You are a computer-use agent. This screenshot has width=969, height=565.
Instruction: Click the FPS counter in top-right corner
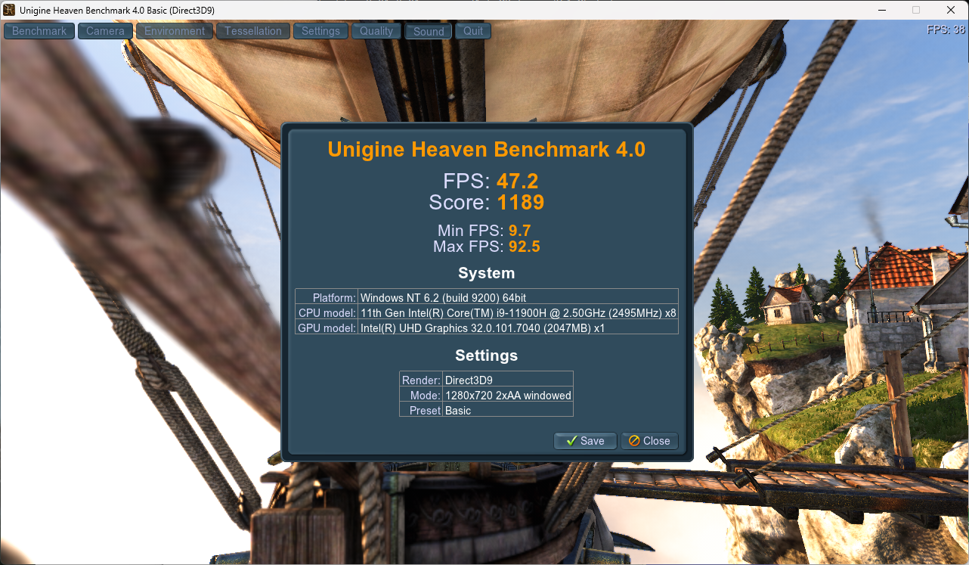click(x=946, y=30)
